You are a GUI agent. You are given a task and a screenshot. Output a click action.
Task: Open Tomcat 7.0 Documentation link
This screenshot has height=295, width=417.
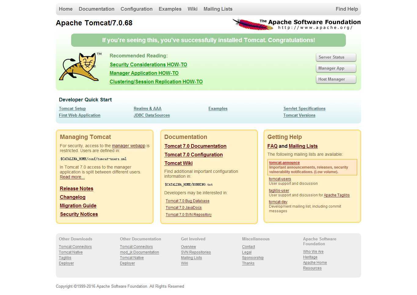195,146
